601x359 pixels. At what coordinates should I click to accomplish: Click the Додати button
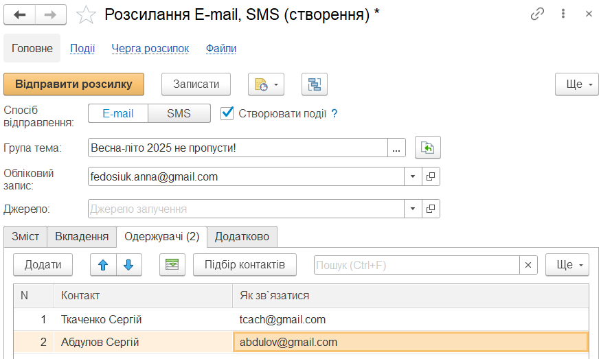pos(43,265)
